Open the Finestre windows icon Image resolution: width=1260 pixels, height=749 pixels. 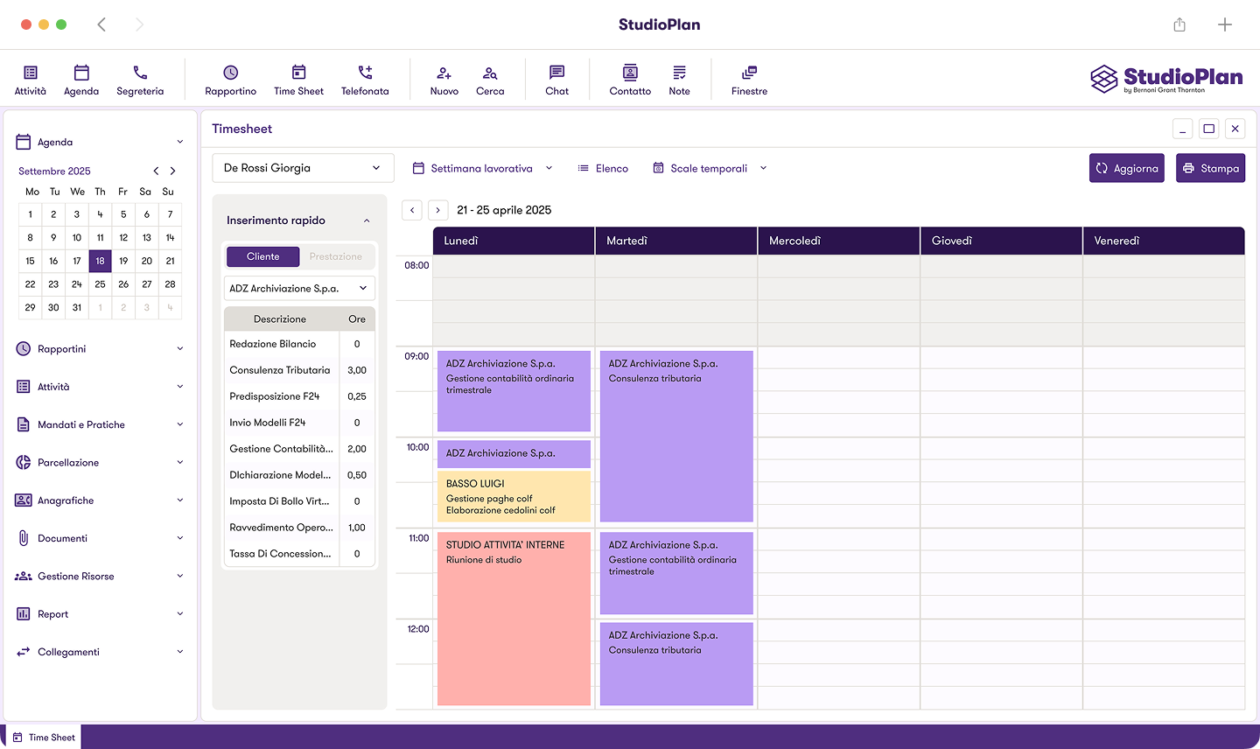pyautogui.click(x=750, y=80)
